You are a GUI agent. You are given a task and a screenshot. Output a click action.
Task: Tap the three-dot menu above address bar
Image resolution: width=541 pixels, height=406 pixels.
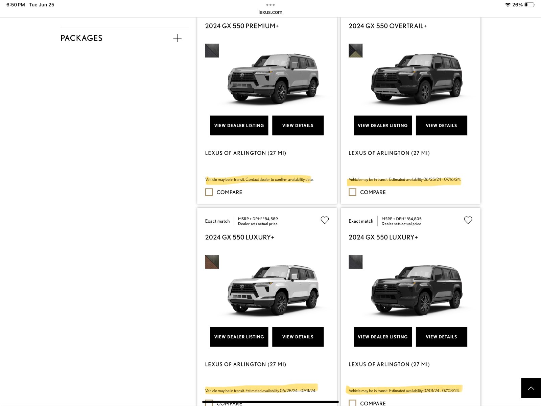click(270, 5)
